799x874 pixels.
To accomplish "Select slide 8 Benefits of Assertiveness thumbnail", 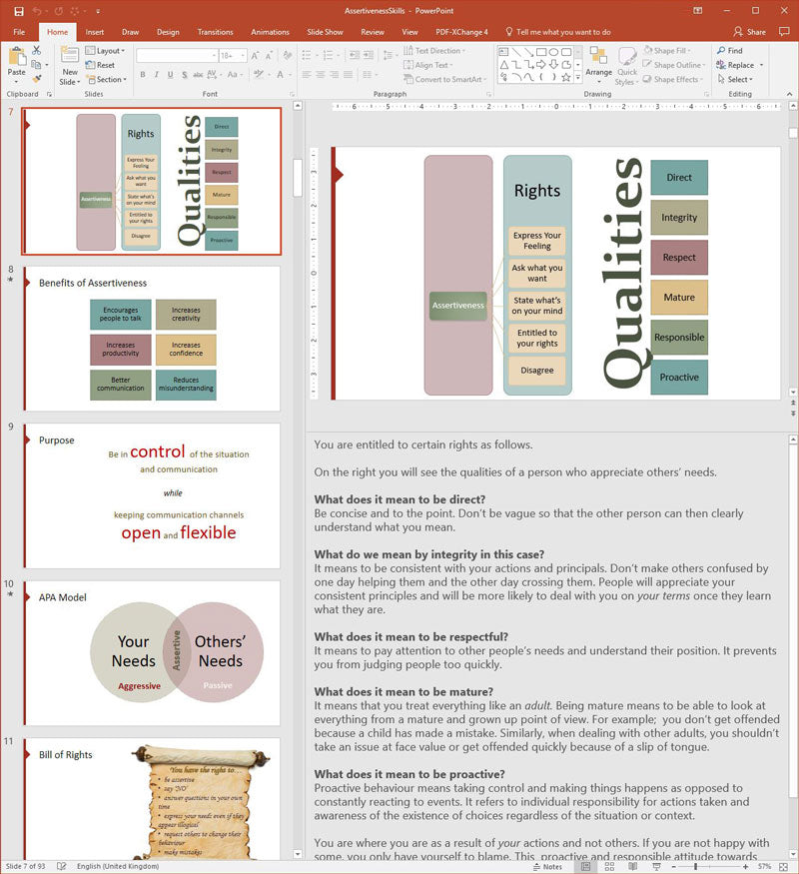I will (152, 338).
